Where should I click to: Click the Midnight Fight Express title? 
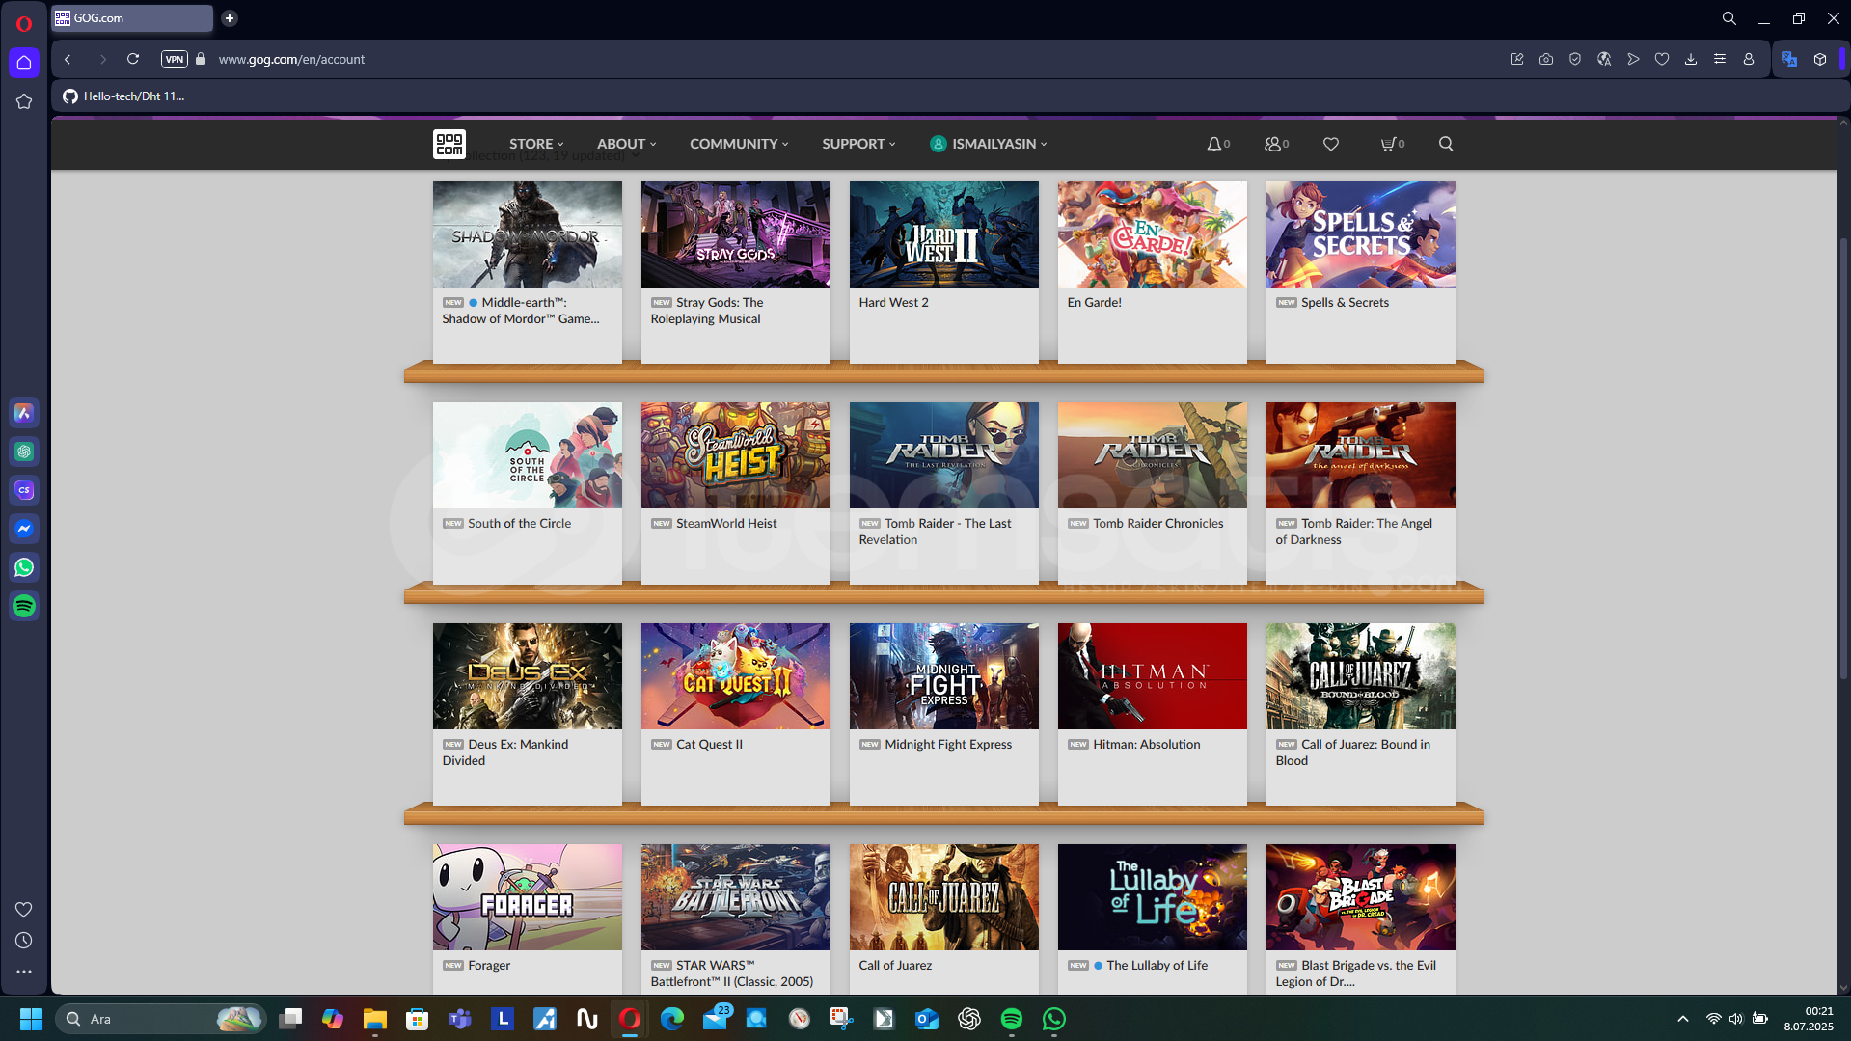(x=948, y=745)
